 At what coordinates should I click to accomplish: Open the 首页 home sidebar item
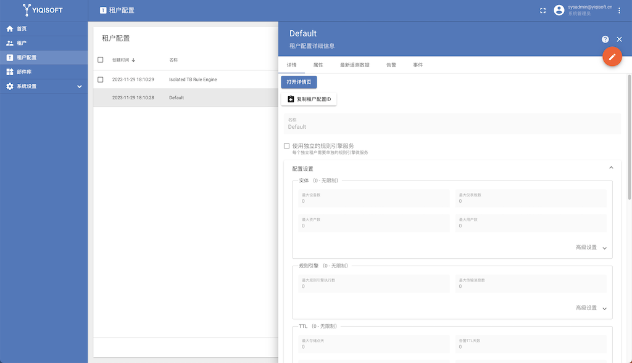tap(44, 28)
